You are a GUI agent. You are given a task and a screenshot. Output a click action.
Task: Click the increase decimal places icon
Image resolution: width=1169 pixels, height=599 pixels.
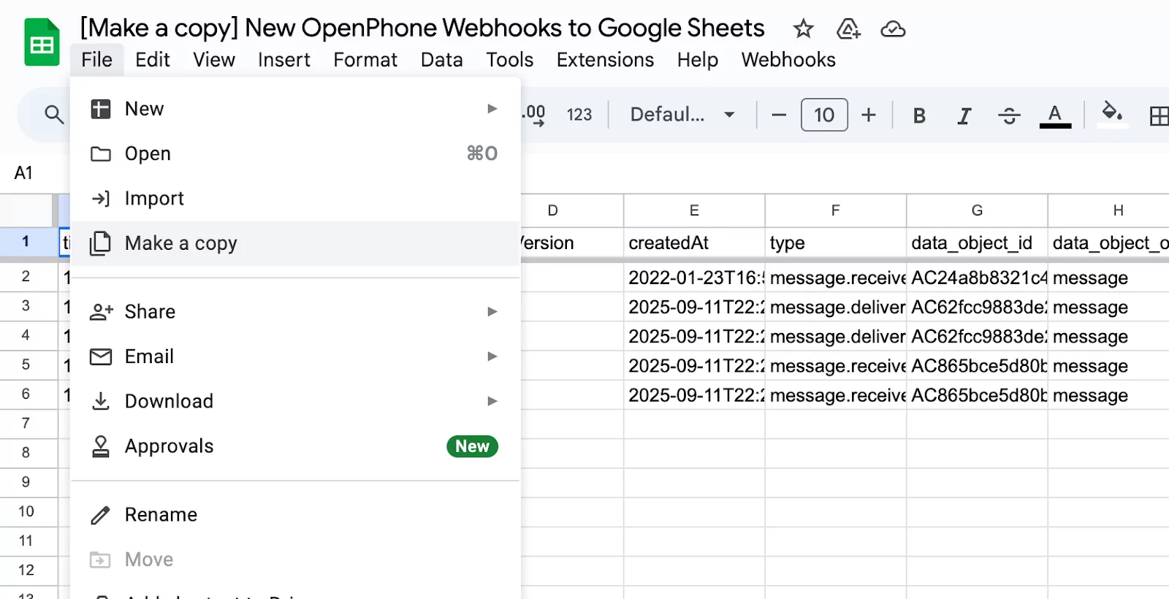534,115
